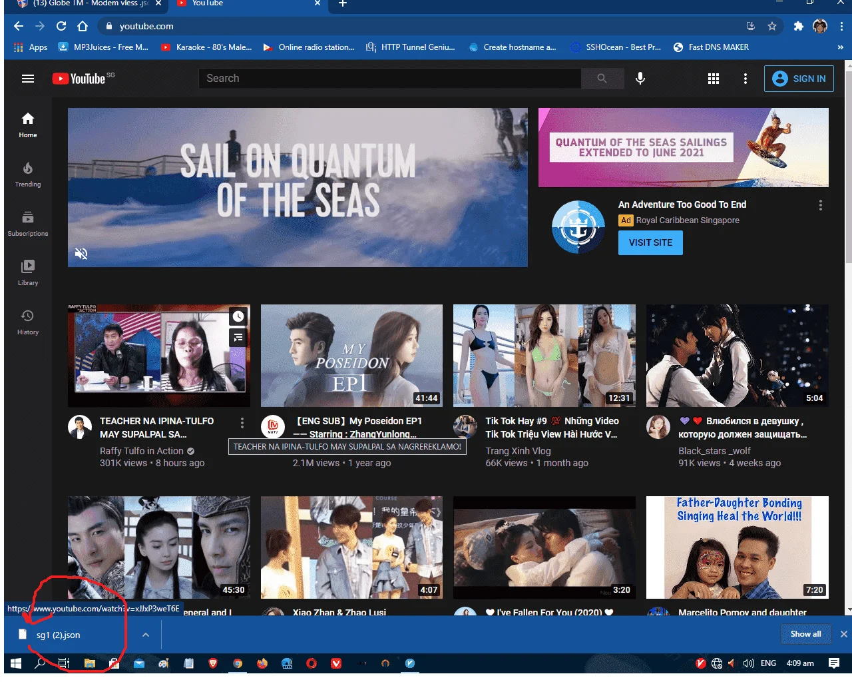Image resolution: width=852 pixels, height=682 pixels.
Task: Open History in the sidebar
Action: point(28,322)
